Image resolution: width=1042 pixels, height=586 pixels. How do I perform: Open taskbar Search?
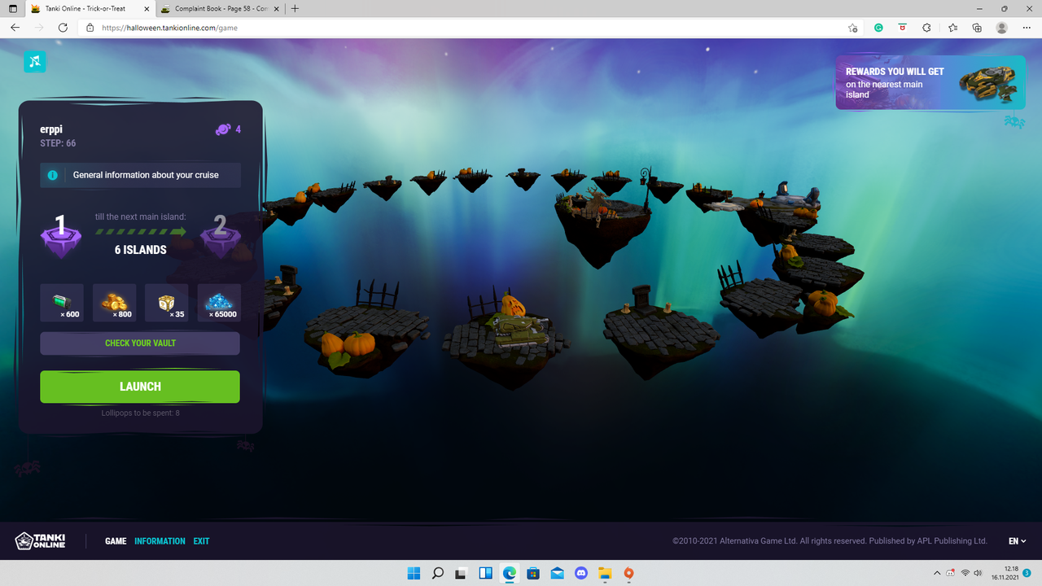tap(437, 573)
